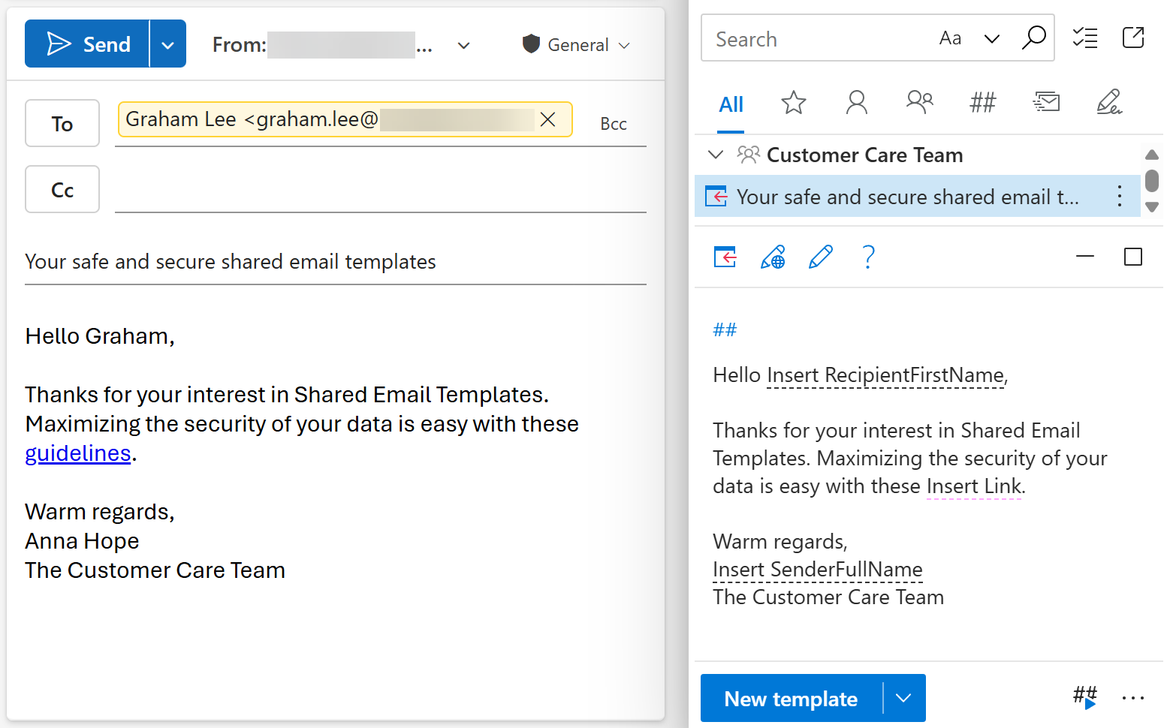The width and height of the screenshot is (1164, 728).
Task: Switch to the team templates tab
Action: click(919, 102)
